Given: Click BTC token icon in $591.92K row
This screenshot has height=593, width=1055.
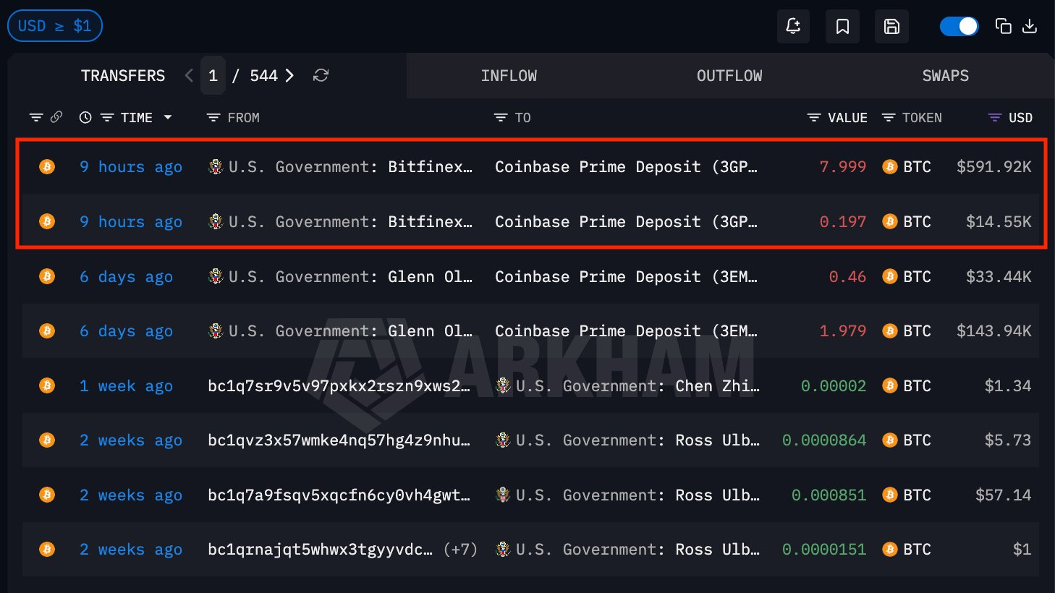Looking at the screenshot, I should [x=890, y=167].
